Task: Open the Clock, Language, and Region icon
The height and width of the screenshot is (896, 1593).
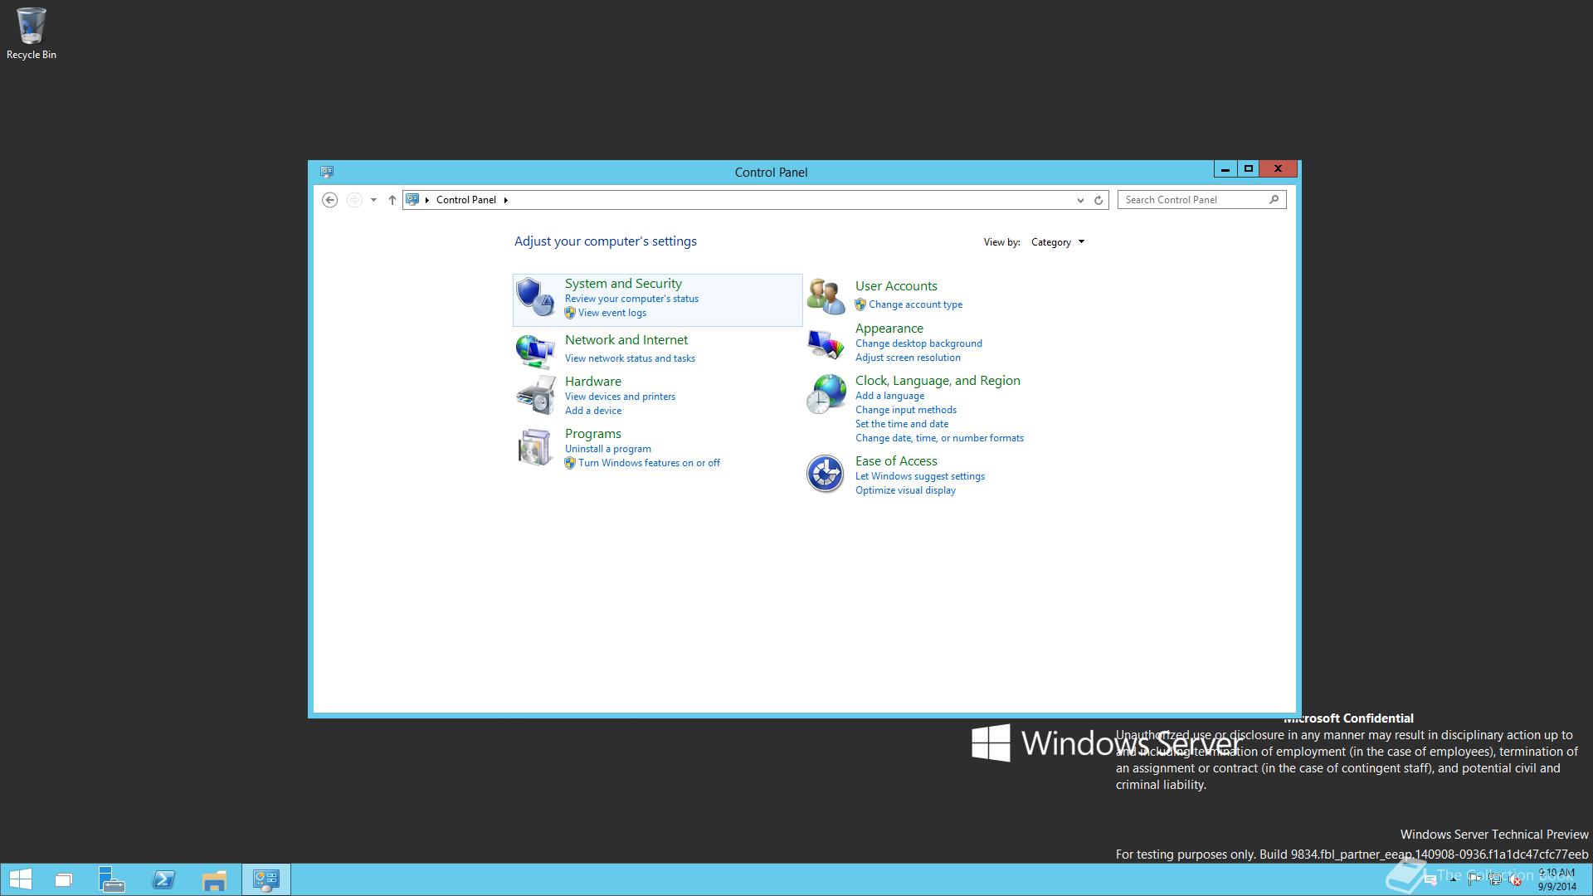Action: (x=826, y=394)
